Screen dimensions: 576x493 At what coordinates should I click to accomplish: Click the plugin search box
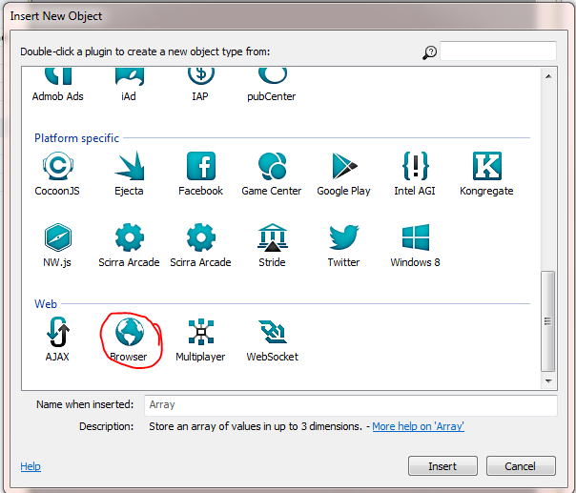point(498,51)
